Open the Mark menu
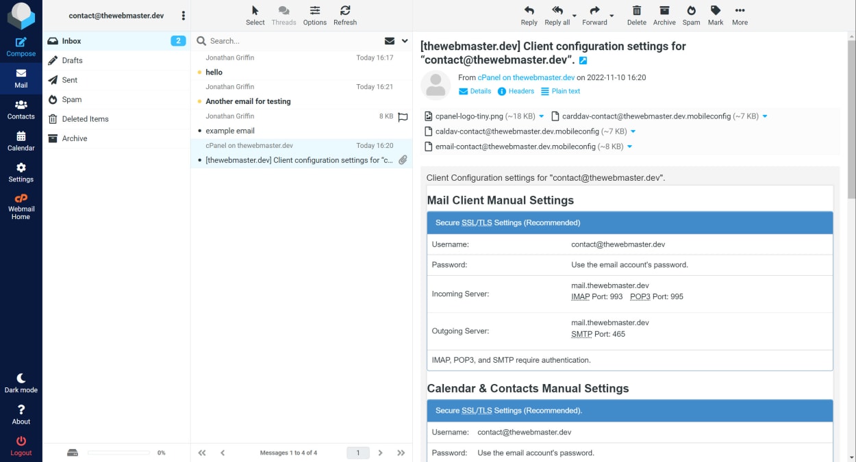The image size is (856, 462). [716, 16]
